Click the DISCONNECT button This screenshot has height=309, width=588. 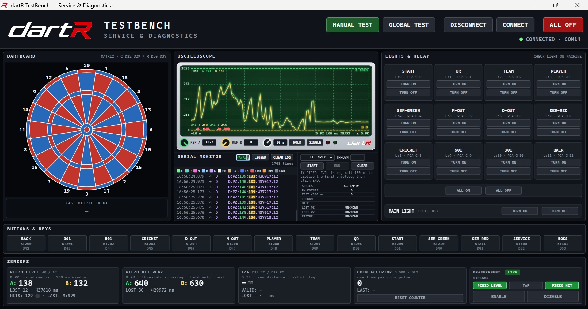pos(468,25)
